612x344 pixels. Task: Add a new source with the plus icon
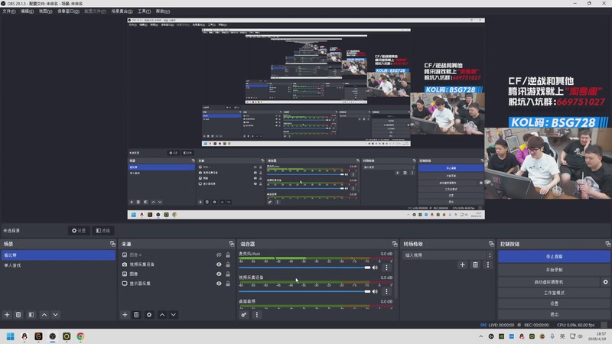tap(125, 315)
